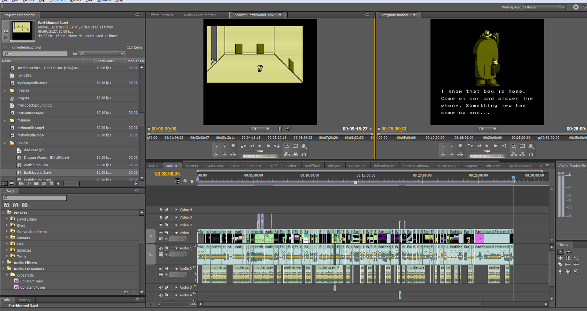
Task: Export frame from Program monitor
Action: click(531, 154)
